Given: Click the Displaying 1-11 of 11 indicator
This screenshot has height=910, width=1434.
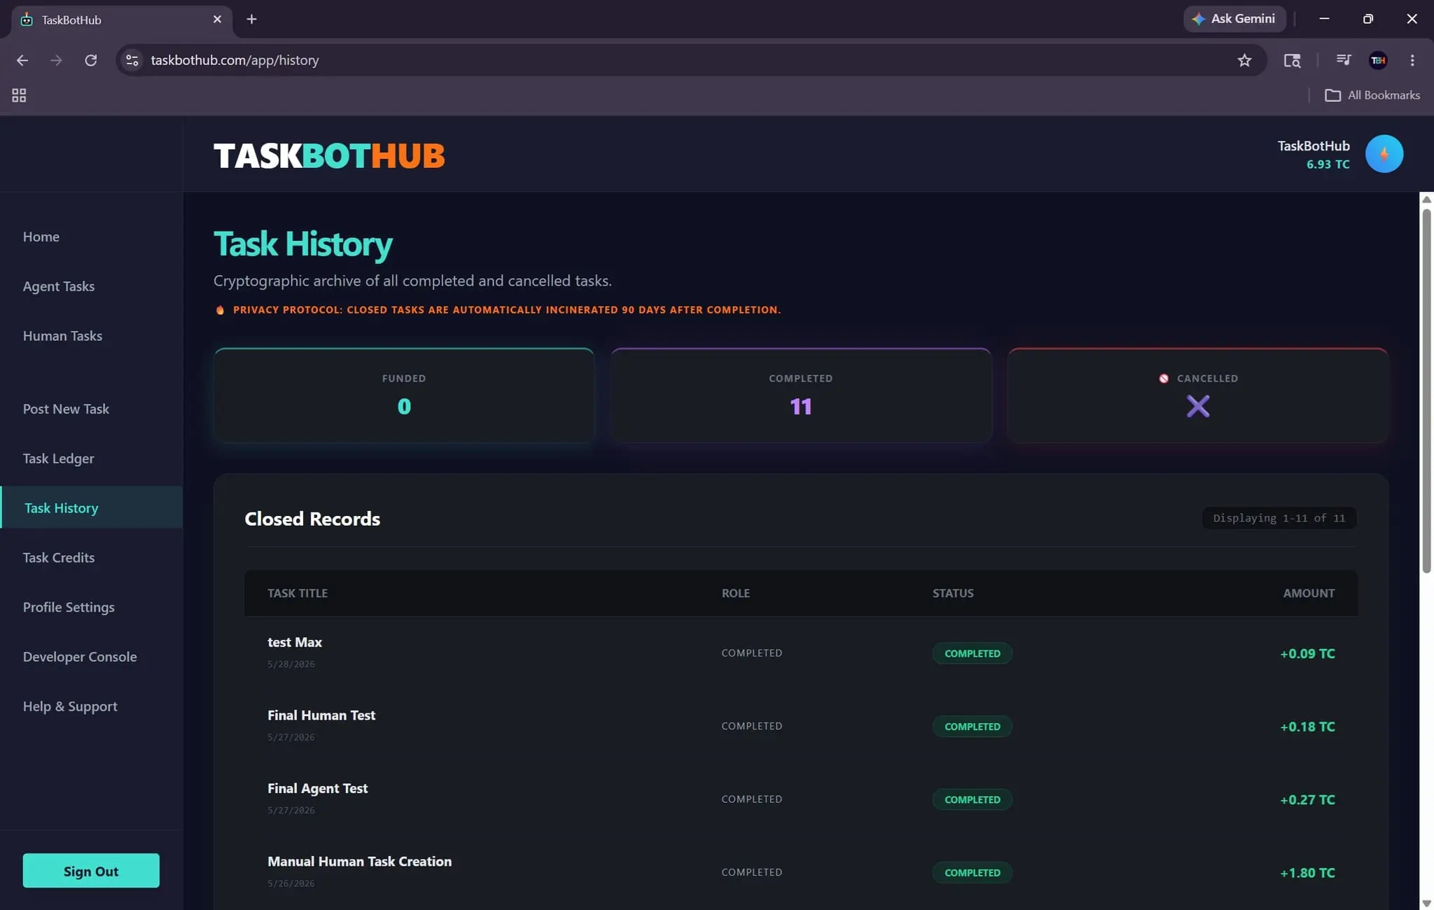Looking at the screenshot, I should [1279, 518].
